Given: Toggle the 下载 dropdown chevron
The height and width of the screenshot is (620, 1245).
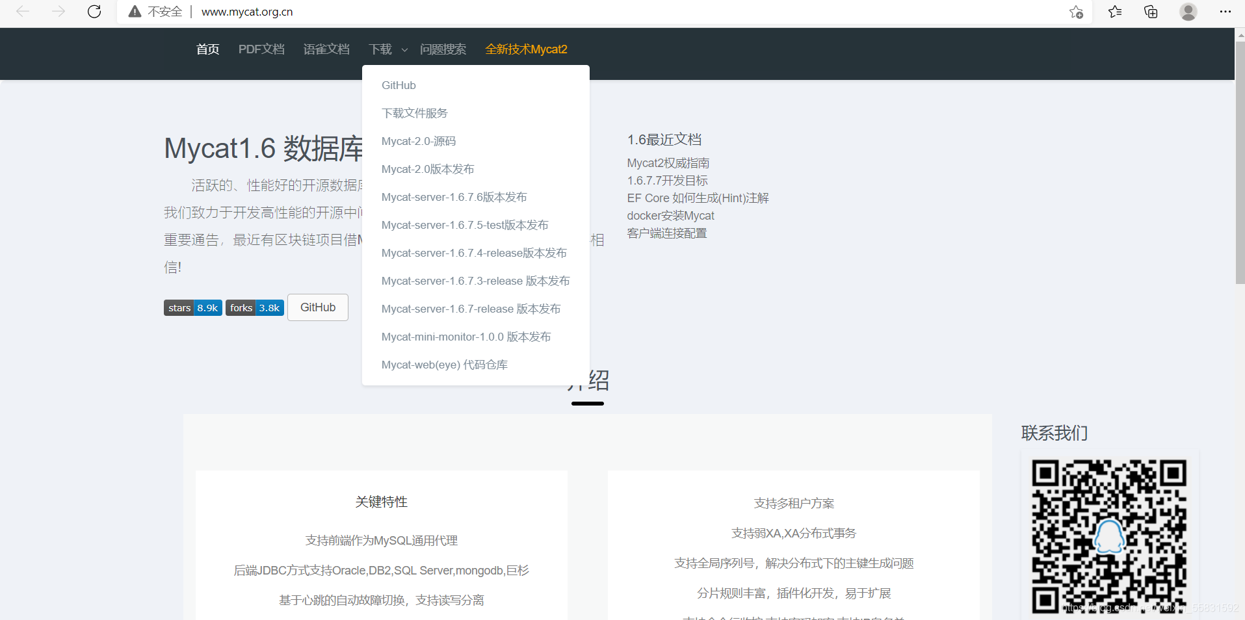Looking at the screenshot, I should [x=404, y=50].
